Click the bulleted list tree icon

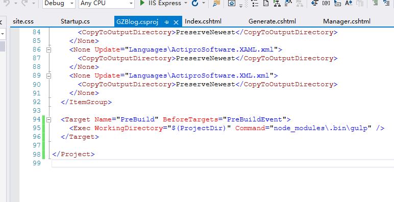pyautogui.click(x=255, y=3)
